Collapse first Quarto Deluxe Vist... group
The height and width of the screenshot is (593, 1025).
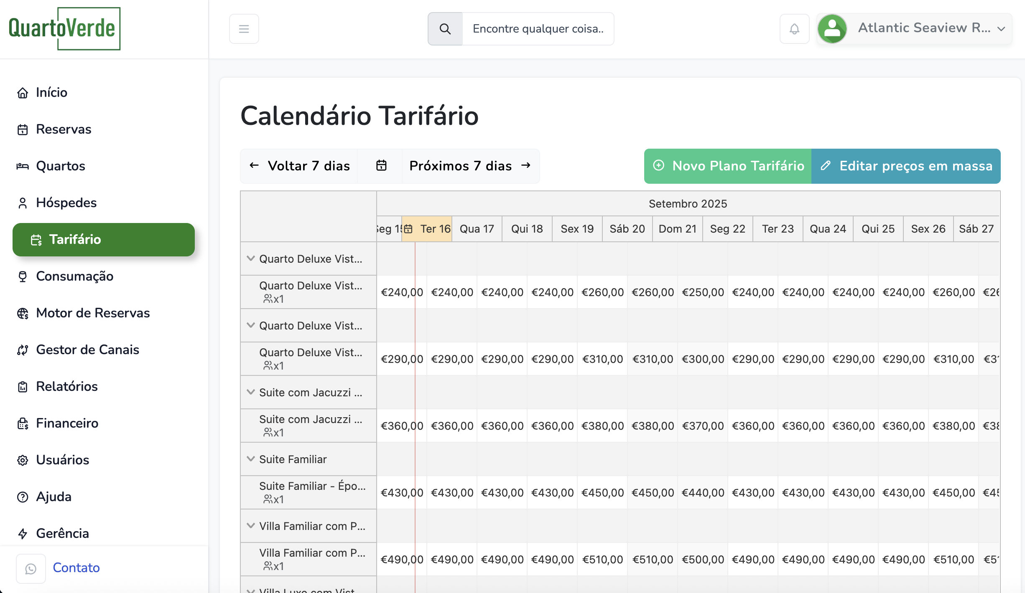coord(251,258)
